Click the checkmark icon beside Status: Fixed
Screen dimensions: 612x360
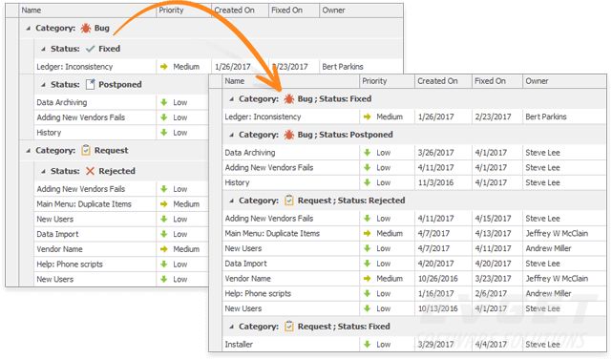click(x=90, y=49)
